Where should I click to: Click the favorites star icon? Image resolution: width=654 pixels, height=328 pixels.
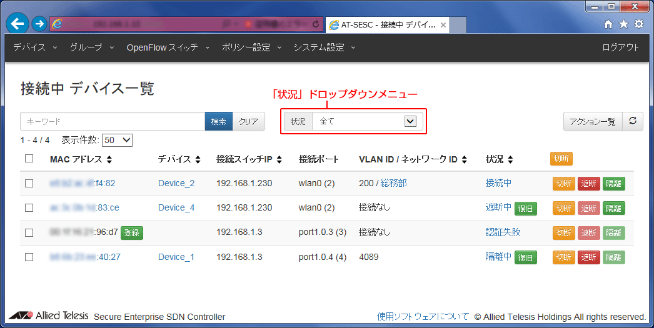click(623, 24)
